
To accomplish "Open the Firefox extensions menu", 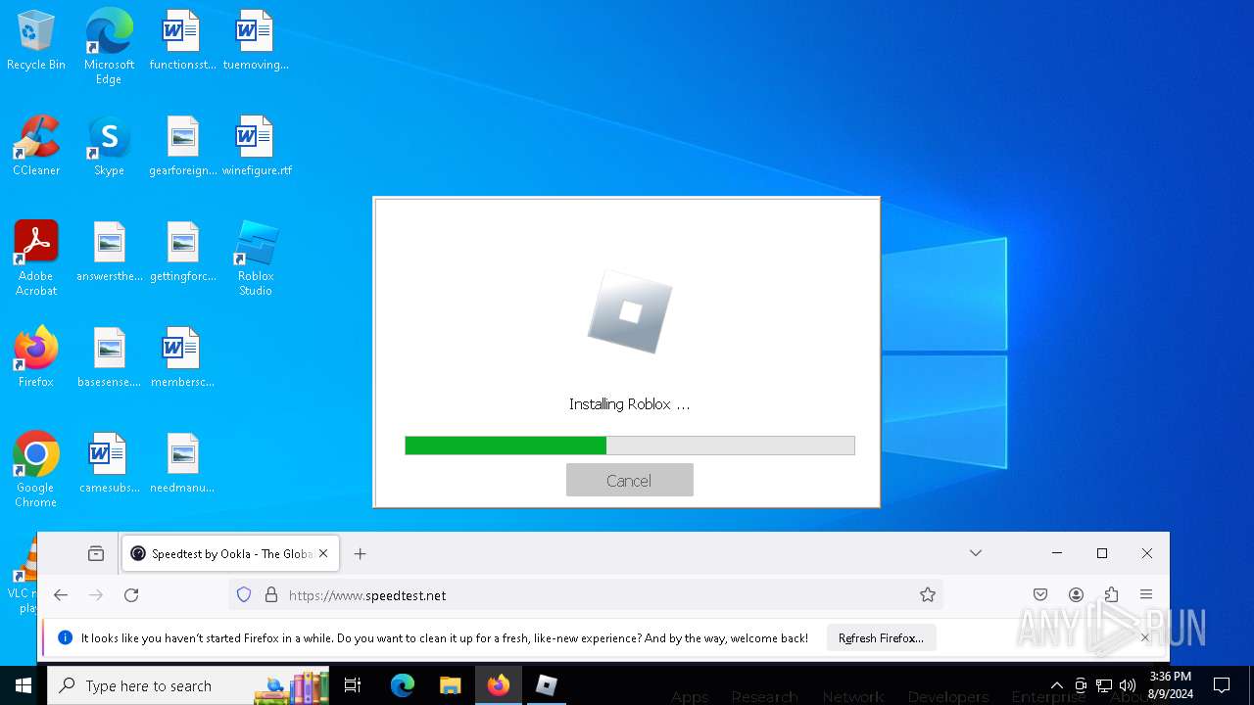I will pyautogui.click(x=1111, y=594).
